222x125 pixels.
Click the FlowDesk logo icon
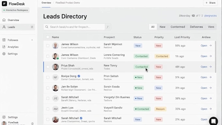click(4, 4)
